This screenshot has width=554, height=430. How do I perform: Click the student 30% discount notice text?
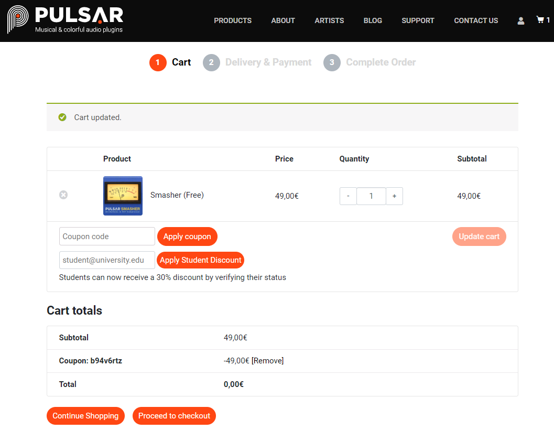pos(172,277)
